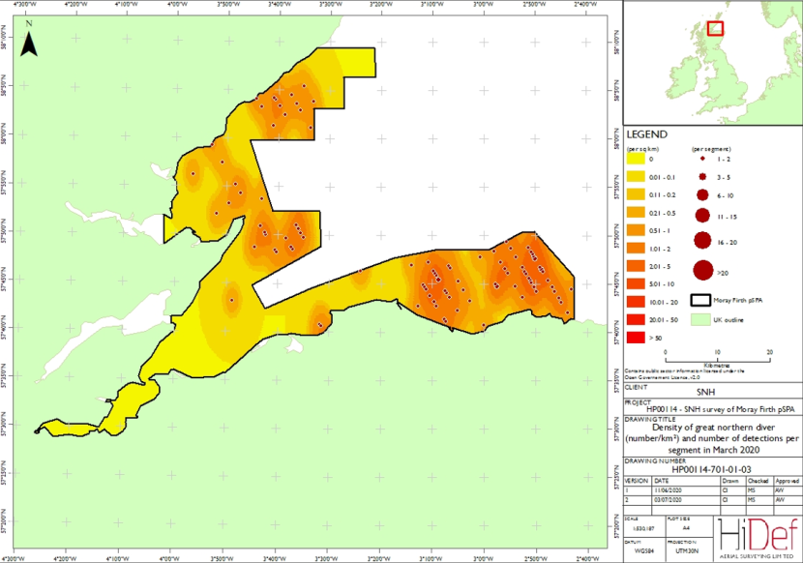This screenshot has height=563, width=803.
Task: Click the Moray Firth pSPA outline symbol
Action: pyautogui.click(x=700, y=301)
